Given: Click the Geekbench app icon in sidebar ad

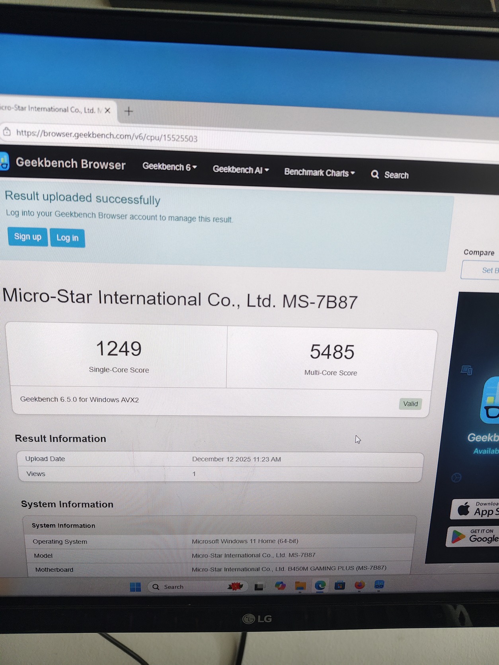Looking at the screenshot, I should 490,401.
